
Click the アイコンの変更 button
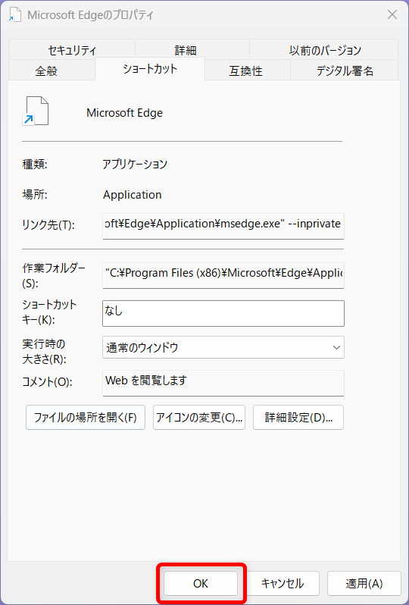click(199, 417)
